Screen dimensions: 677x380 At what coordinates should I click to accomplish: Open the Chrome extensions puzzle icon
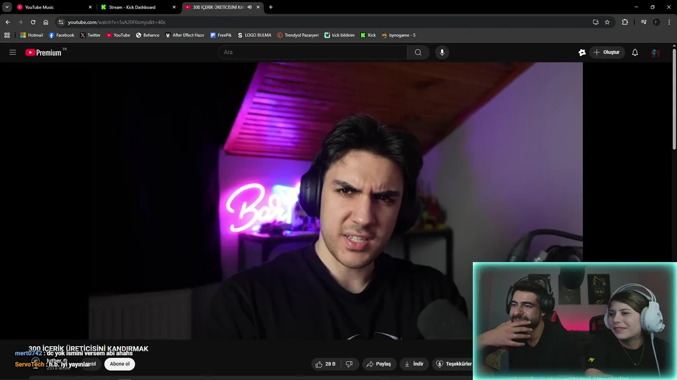tap(625, 22)
